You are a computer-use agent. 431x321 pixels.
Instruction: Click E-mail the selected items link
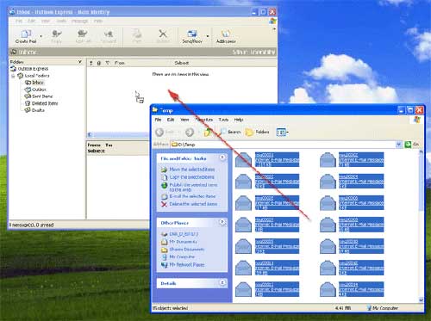click(192, 196)
